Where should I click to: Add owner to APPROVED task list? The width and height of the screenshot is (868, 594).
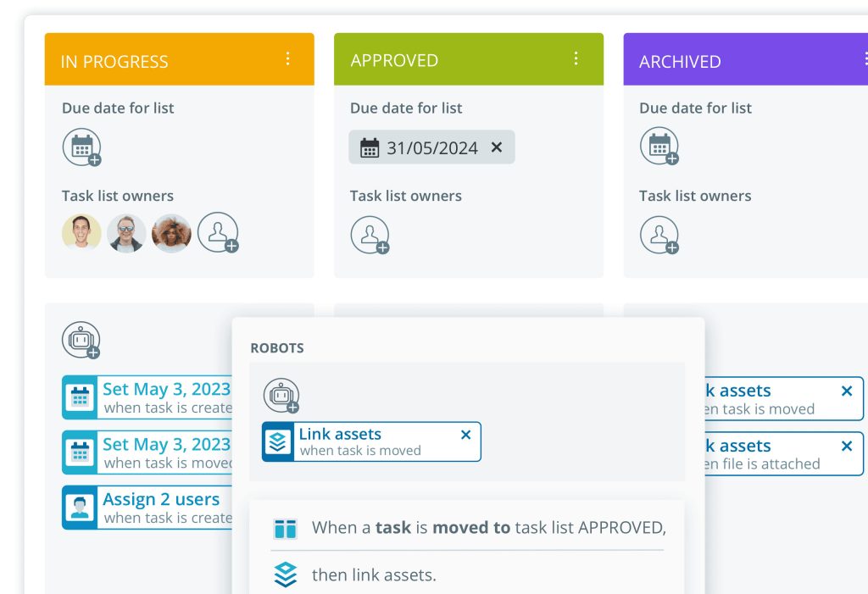click(370, 235)
